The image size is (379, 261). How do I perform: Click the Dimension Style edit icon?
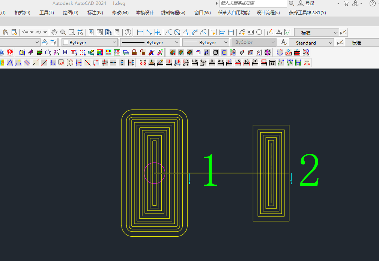(x=343, y=32)
